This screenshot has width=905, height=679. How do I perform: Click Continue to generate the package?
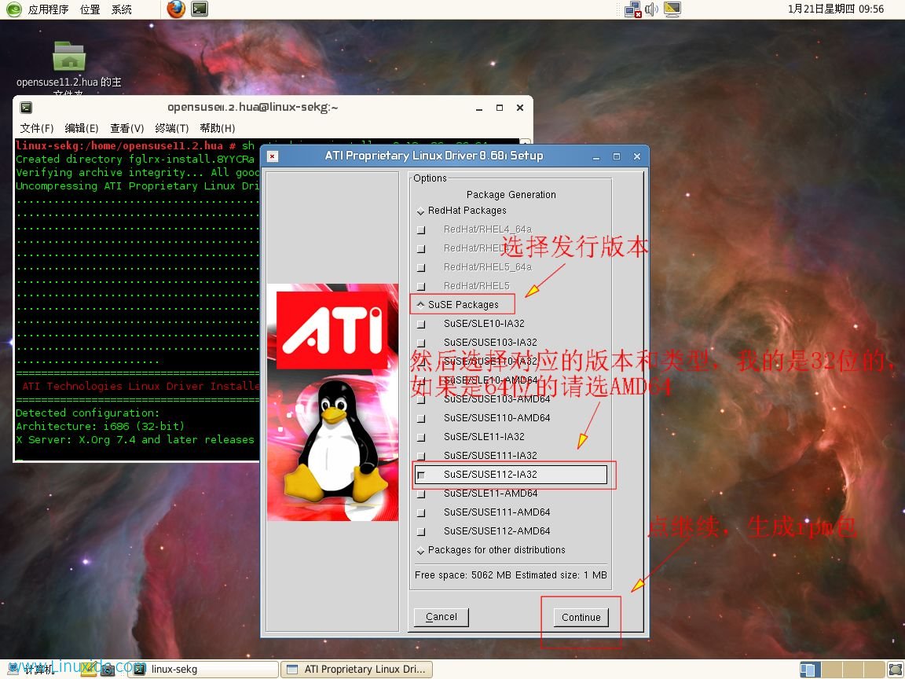[581, 617]
